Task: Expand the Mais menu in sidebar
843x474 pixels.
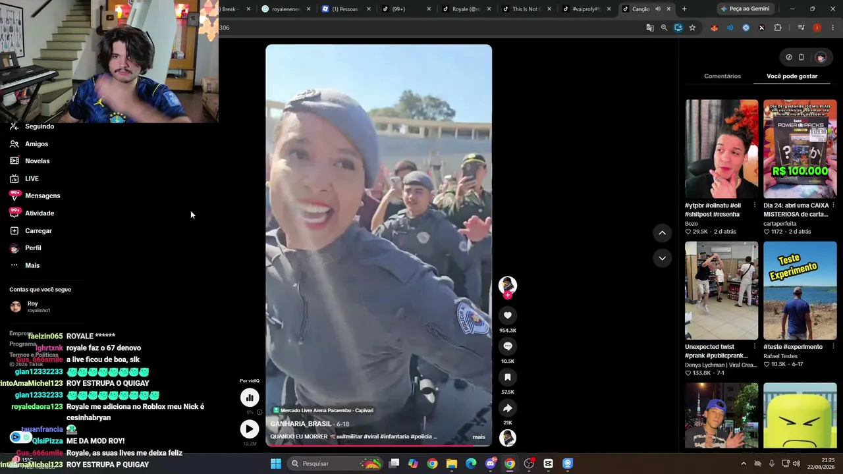Action: (25, 265)
